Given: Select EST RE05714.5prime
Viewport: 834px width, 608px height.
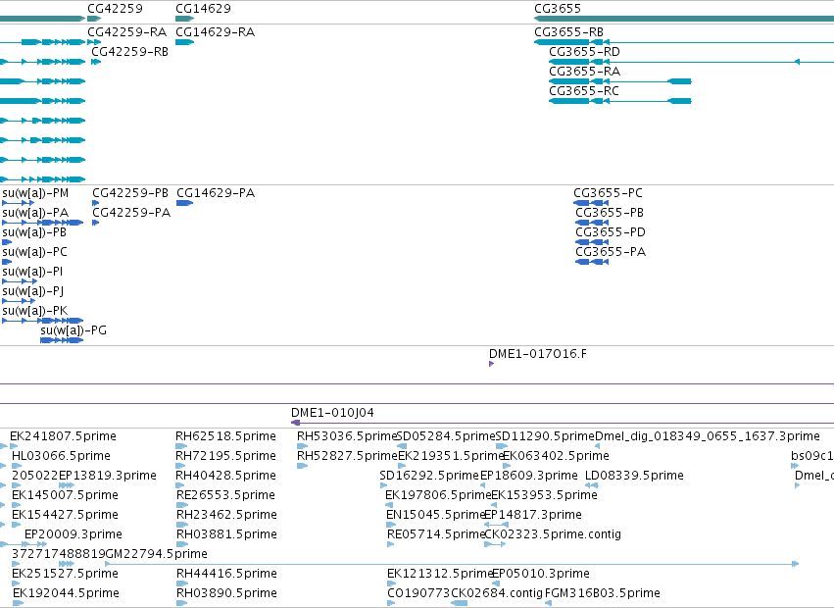Looking at the screenshot, I should tap(436, 534).
